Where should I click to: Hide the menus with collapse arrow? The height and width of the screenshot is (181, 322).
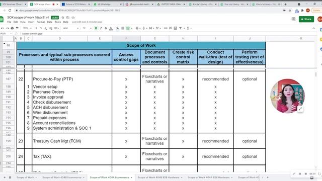pos(313,28)
